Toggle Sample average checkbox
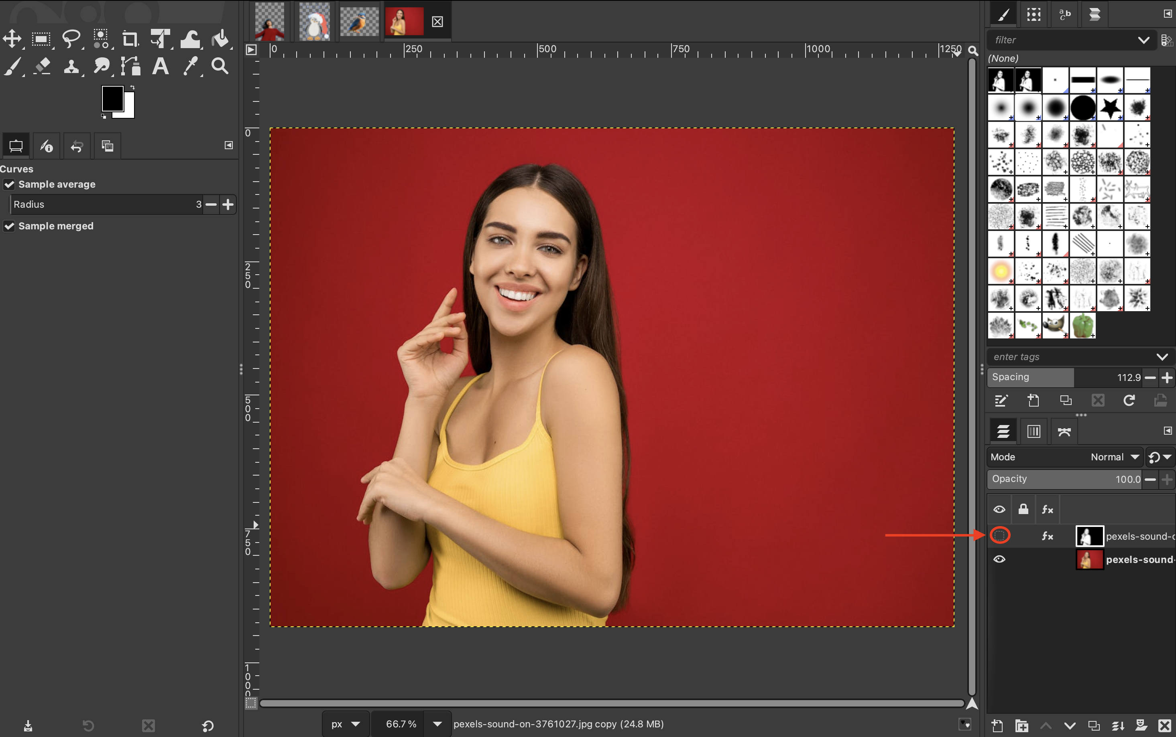Image resolution: width=1176 pixels, height=737 pixels. (9, 184)
